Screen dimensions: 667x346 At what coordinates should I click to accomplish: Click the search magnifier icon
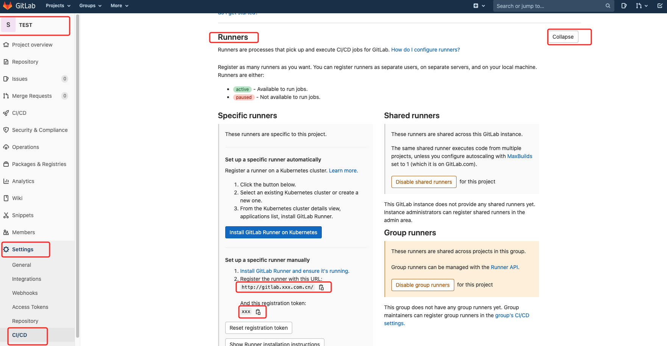click(x=608, y=6)
